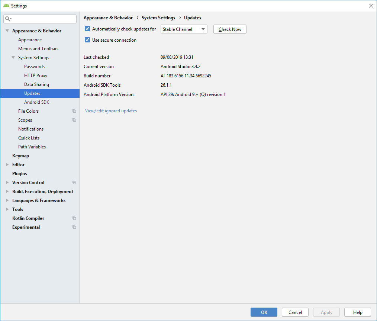Open Quick Lists settings
Screen dimensions: 377x321
point(29,138)
